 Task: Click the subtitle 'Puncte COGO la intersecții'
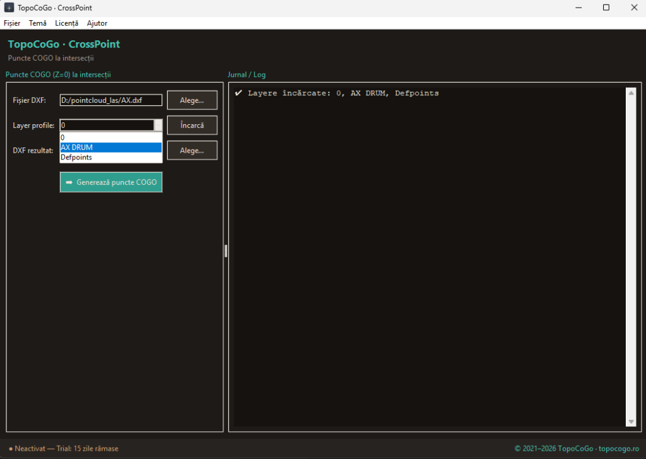[50, 58]
